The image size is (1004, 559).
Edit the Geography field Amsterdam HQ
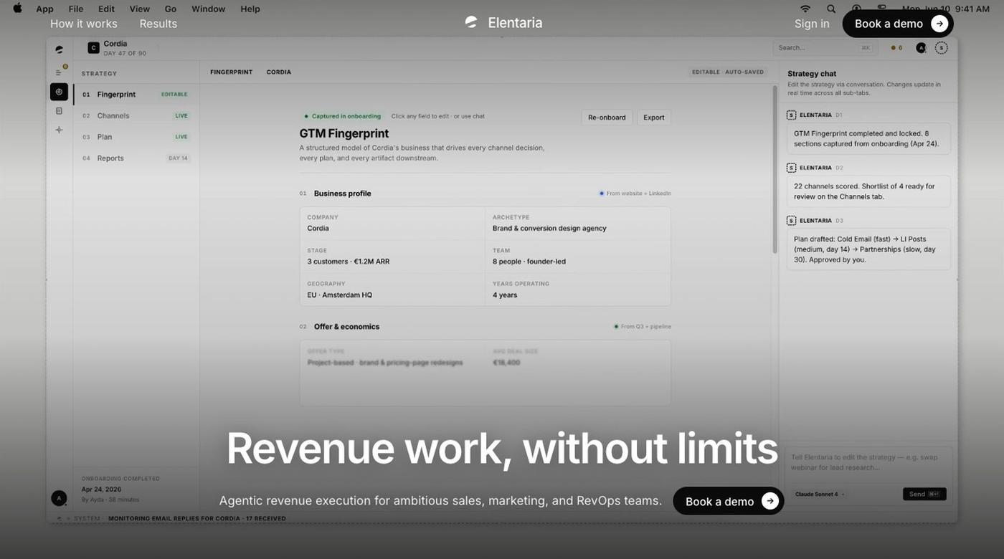point(392,290)
